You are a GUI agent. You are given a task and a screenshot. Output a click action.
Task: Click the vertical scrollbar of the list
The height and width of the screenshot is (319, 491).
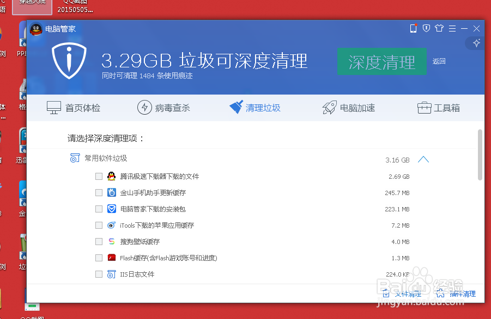tap(480, 155)
